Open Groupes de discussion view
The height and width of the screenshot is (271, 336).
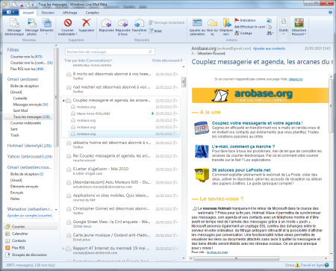(31, 255)
